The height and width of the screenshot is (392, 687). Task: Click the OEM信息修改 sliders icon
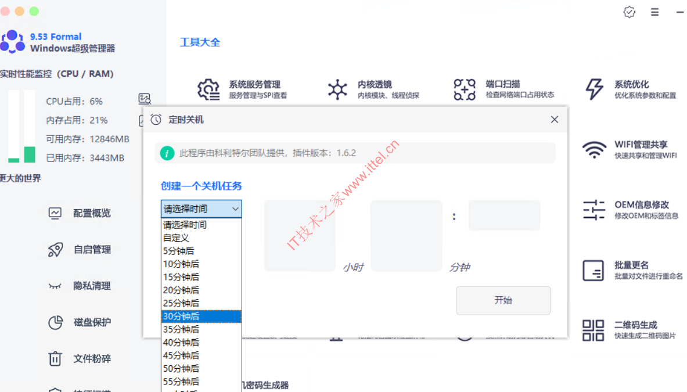pos(594,210)
